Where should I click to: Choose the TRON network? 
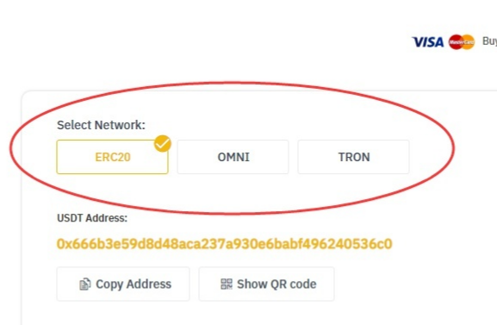(353, 157)
